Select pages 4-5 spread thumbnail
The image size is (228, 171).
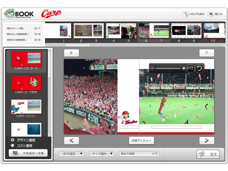click(x=121, y=31)
